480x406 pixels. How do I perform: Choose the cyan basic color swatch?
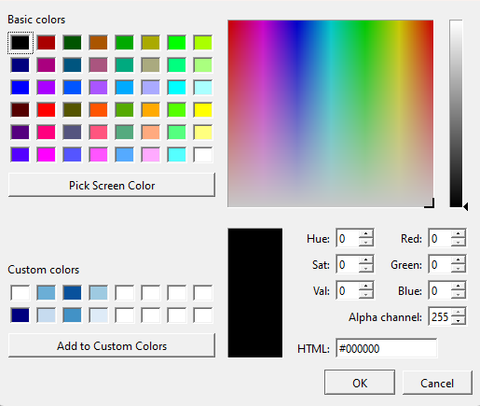coord(177,88)
